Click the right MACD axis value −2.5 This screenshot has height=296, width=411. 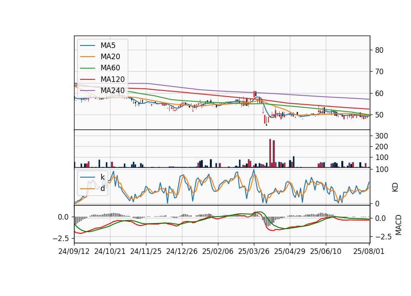pyautogui.click(x=383, y=237)
